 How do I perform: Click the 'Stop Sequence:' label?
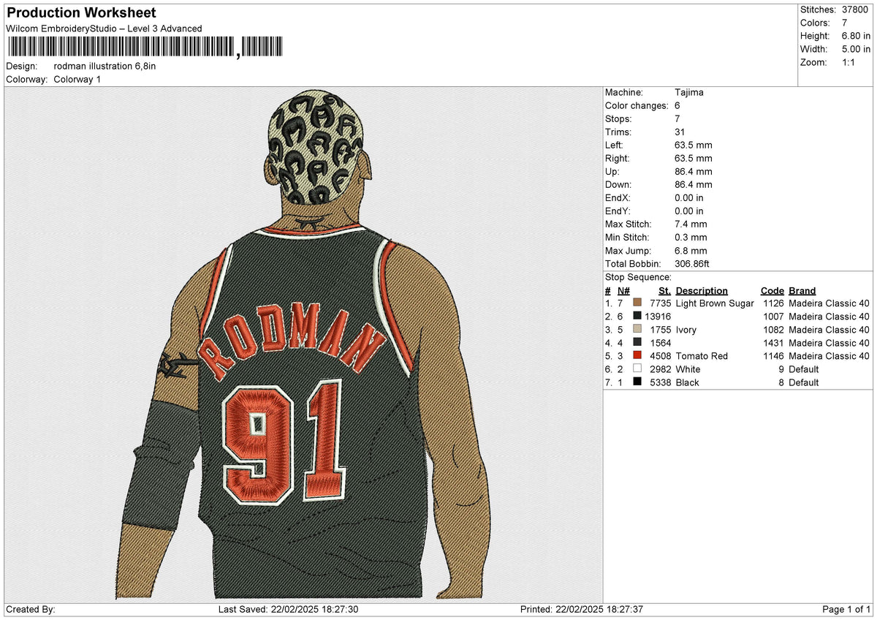click(638, 277)
